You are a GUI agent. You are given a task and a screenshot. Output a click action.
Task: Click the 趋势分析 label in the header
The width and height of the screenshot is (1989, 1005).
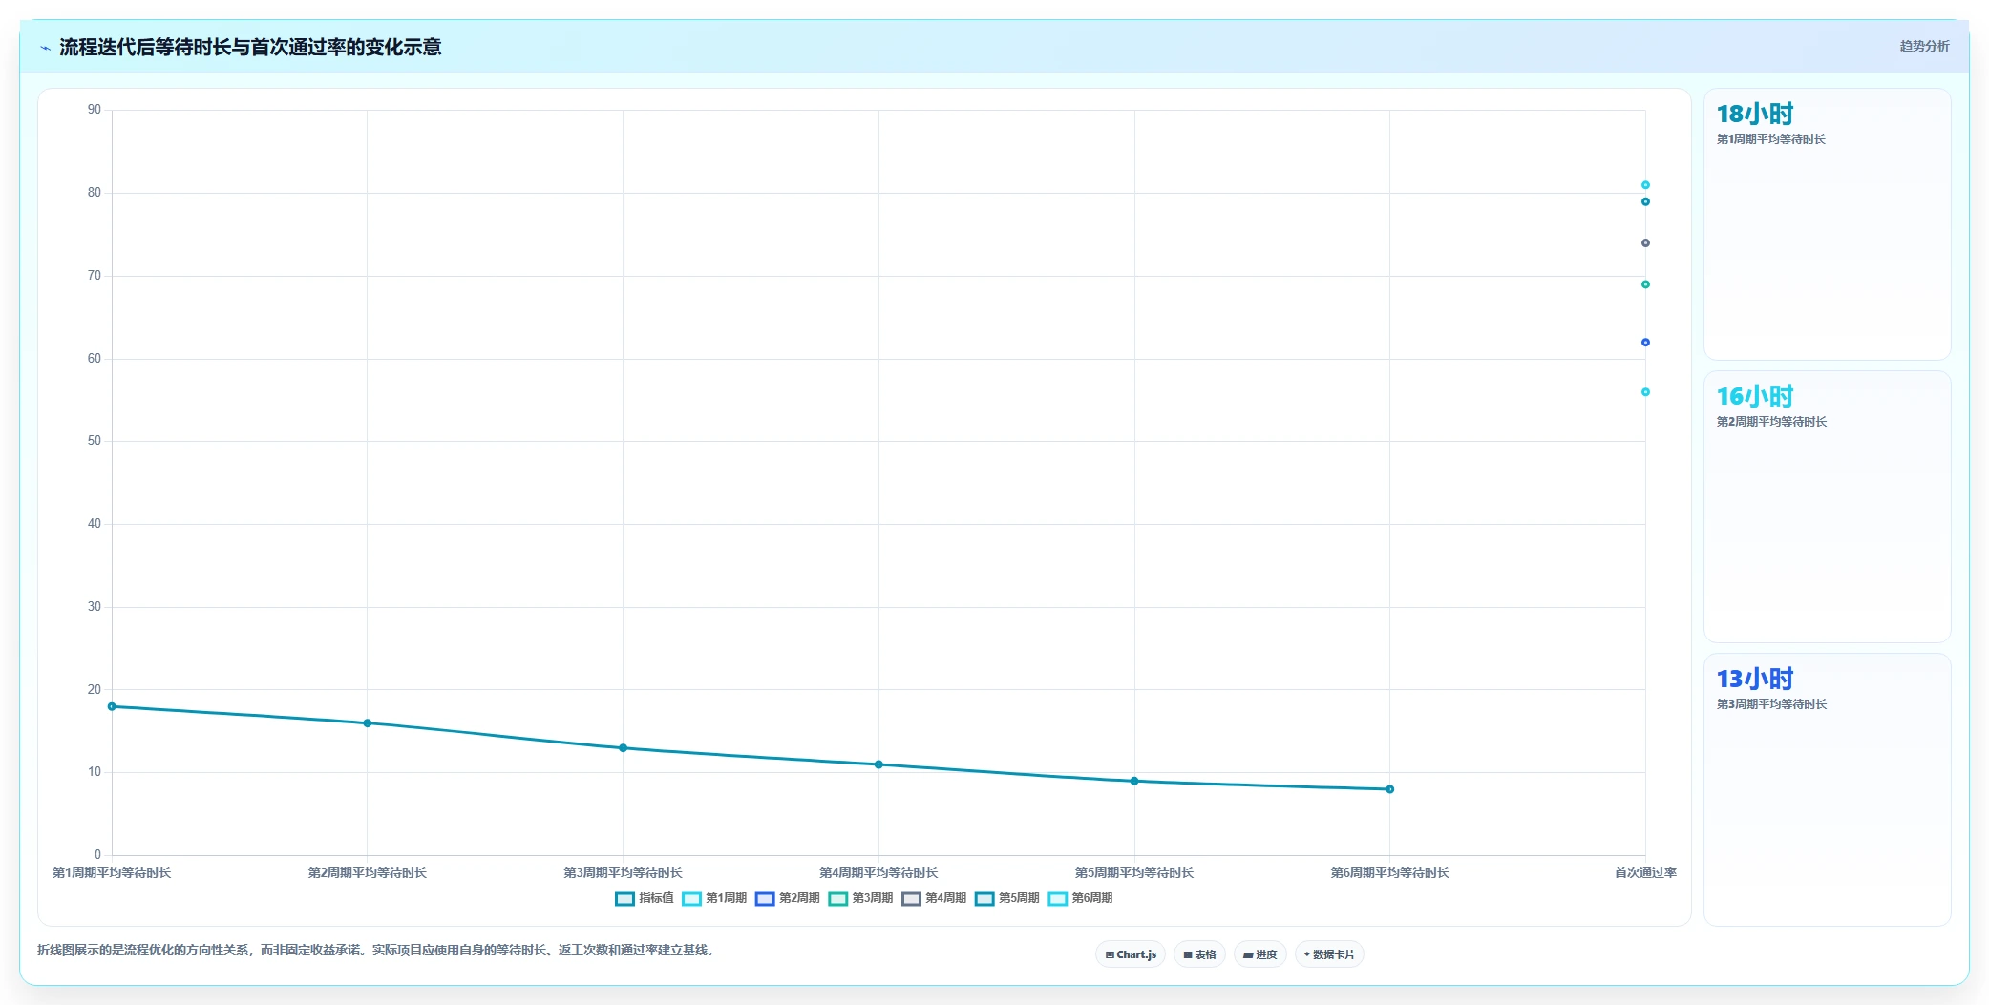(x=1924, y=46)
